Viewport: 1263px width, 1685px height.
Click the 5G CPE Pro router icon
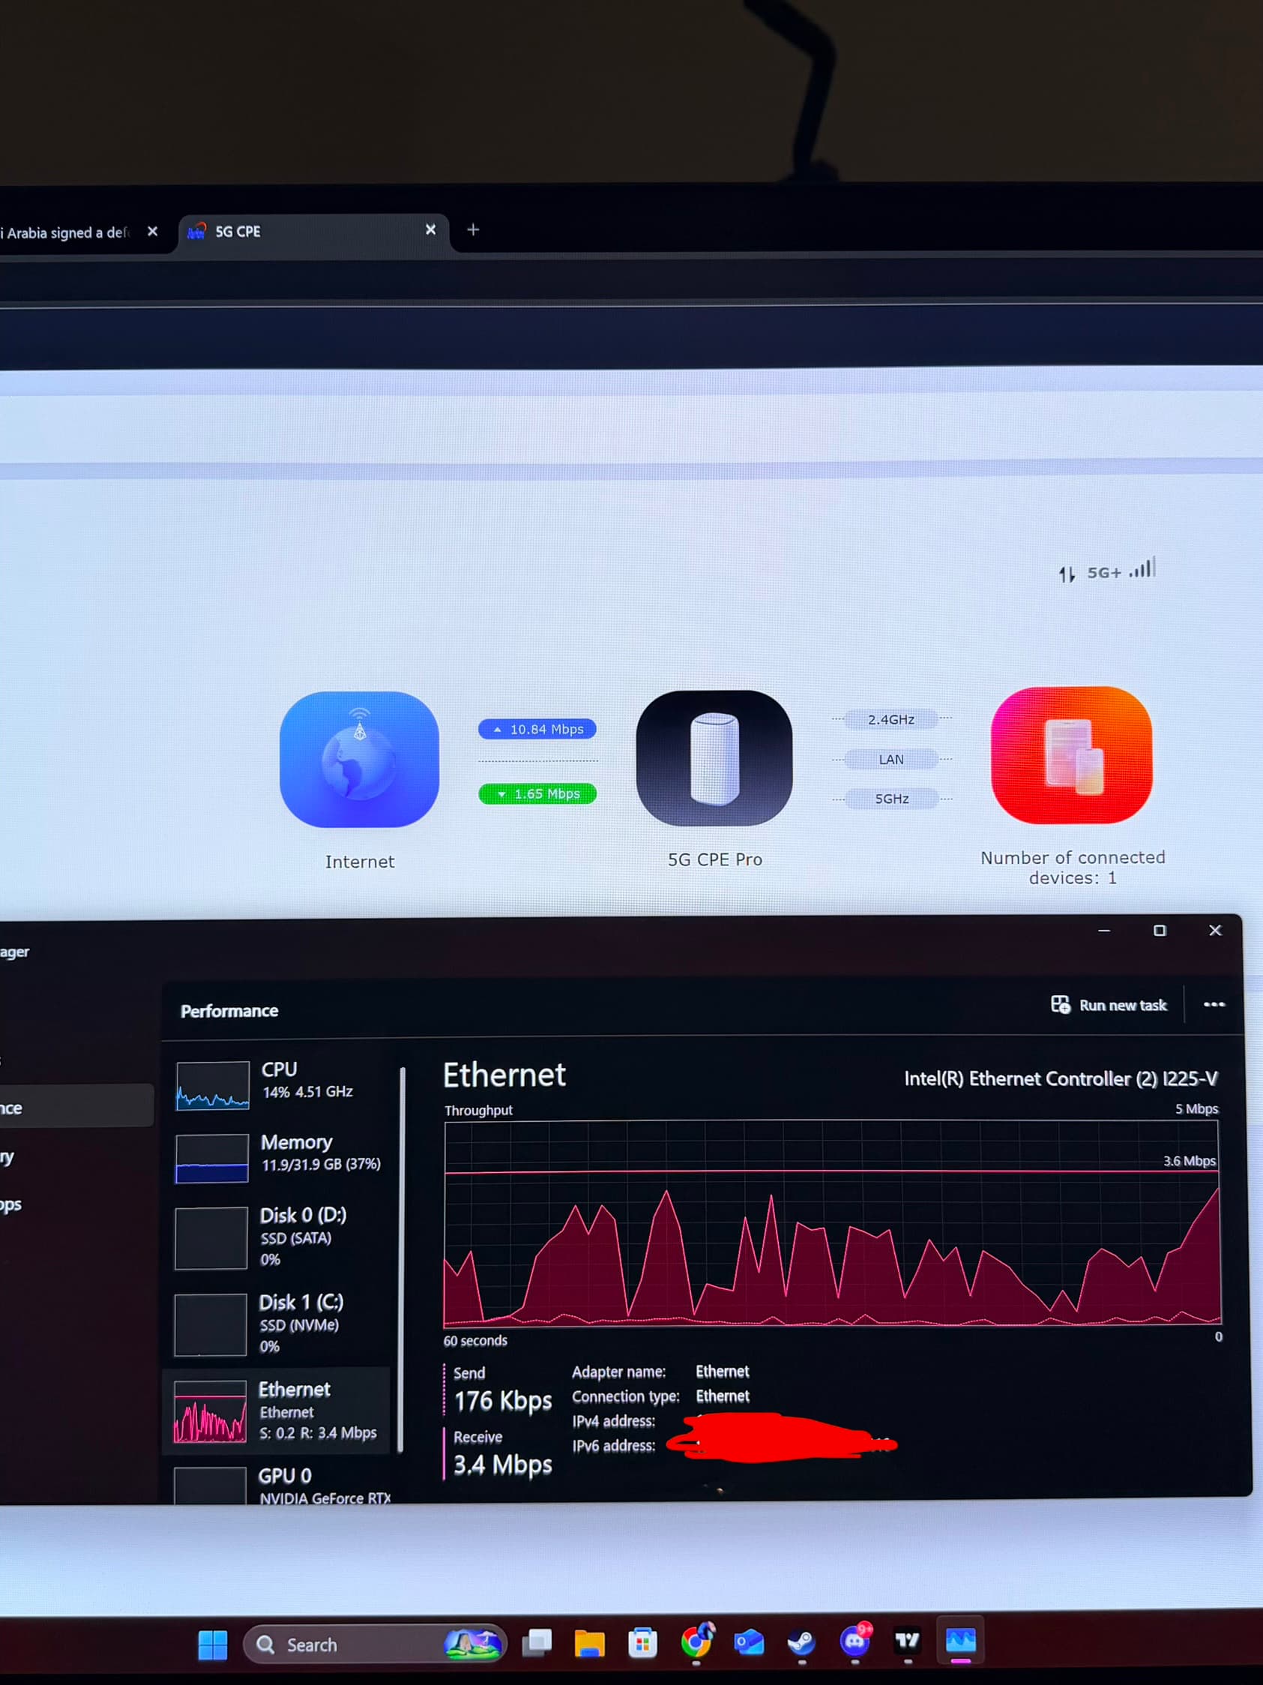coord(714,758)
